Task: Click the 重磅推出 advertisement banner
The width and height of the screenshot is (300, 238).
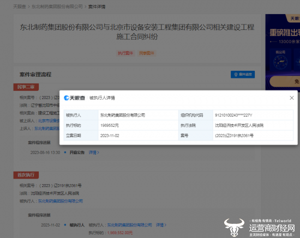Action: click(x=283, y=52)
